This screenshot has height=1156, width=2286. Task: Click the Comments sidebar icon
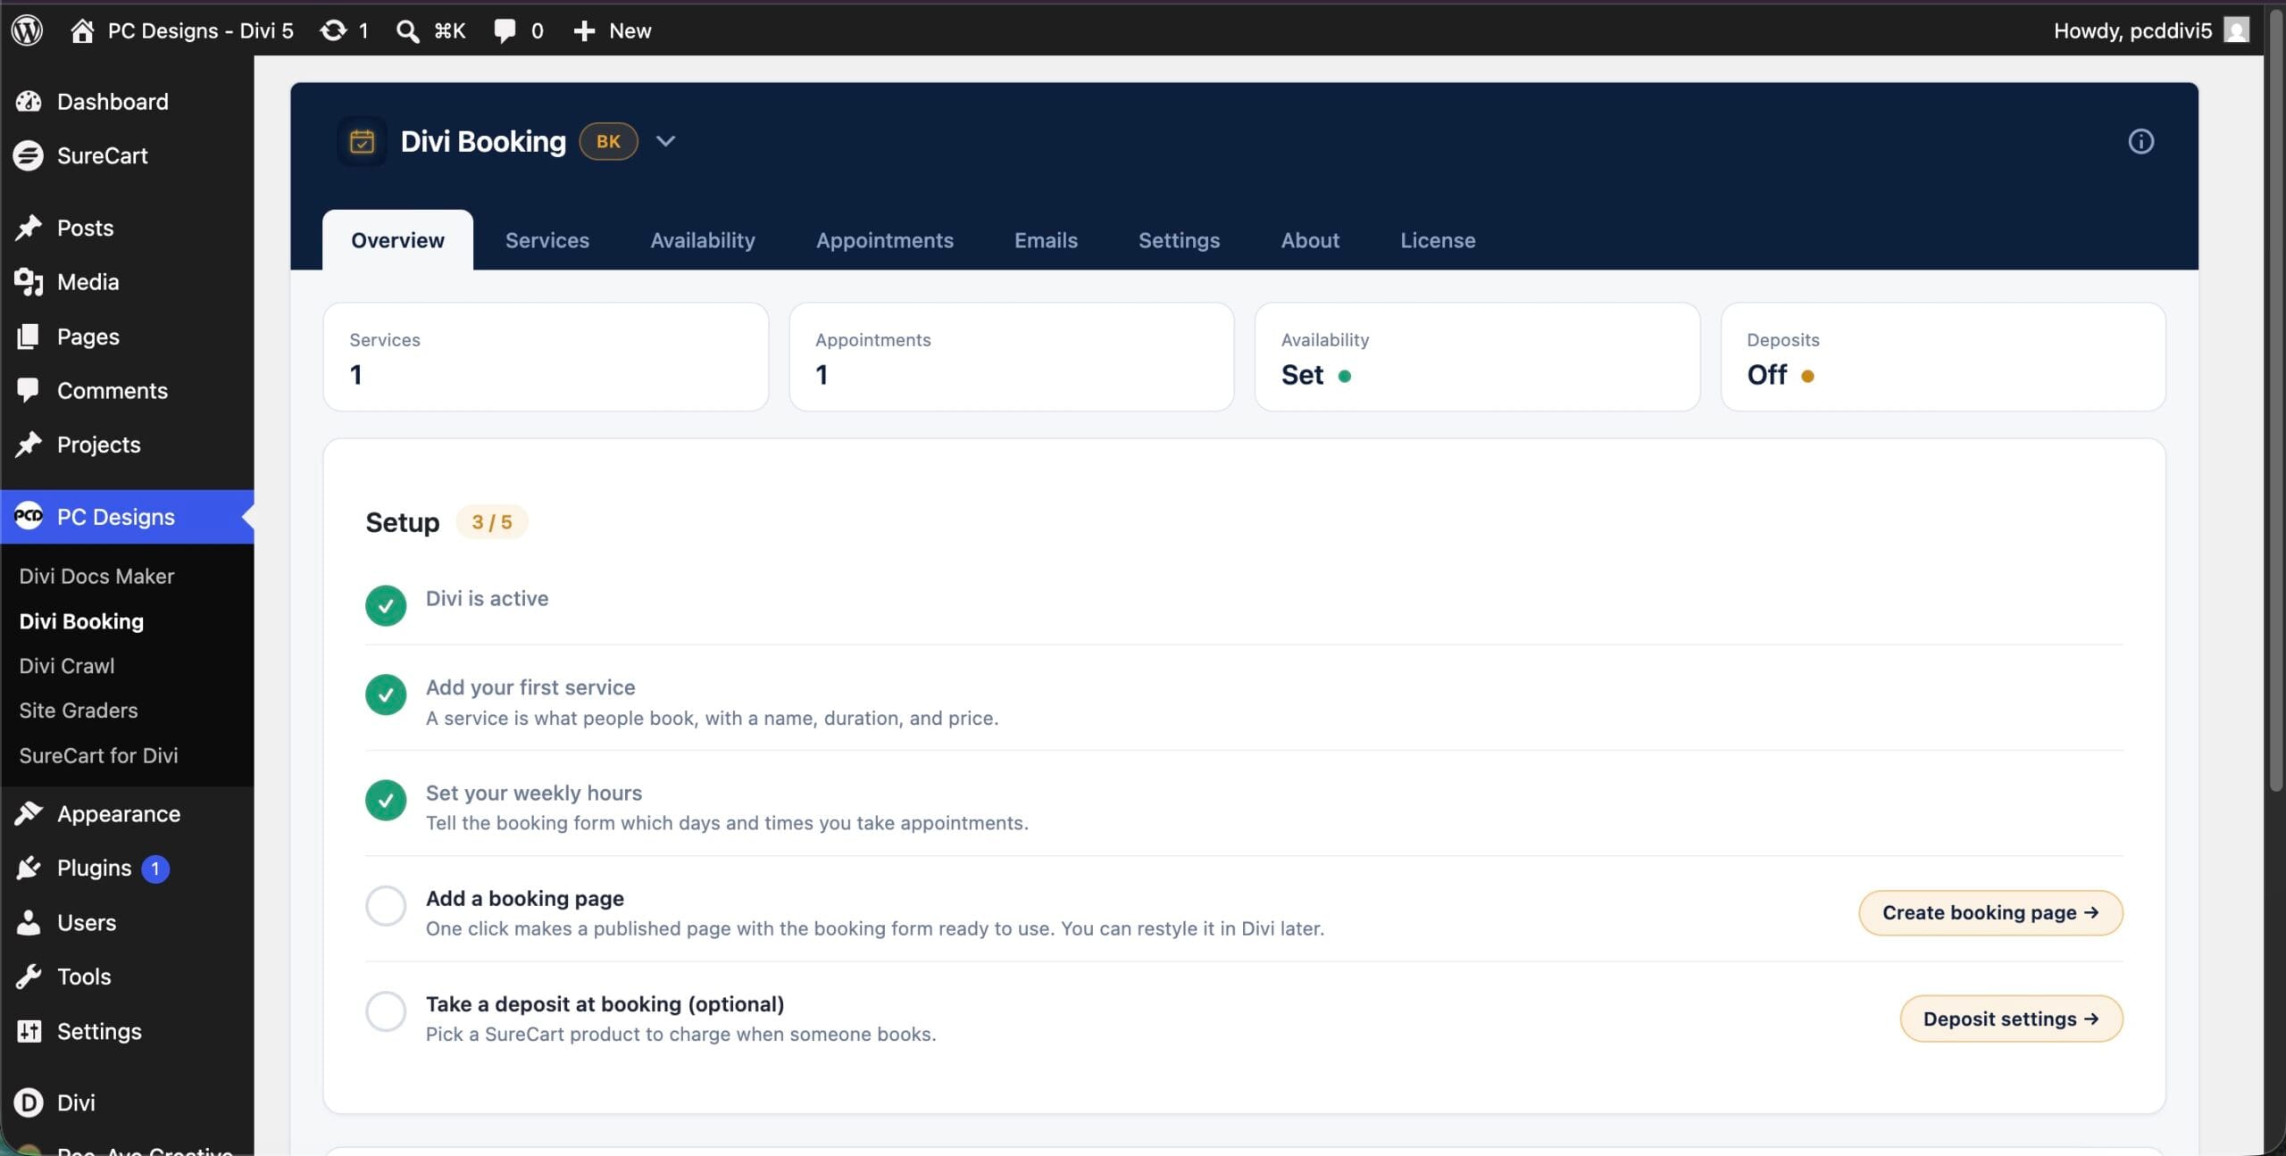point(29,390)
